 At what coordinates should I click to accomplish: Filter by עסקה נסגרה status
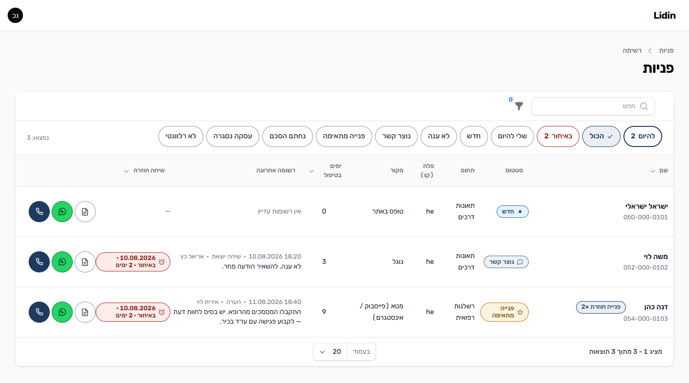[x=233, y=136]
